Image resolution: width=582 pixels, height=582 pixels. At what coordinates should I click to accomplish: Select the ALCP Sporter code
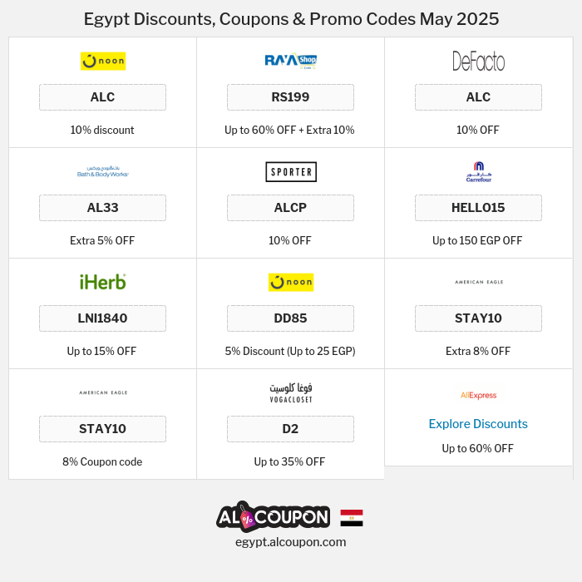pos(290,208)
